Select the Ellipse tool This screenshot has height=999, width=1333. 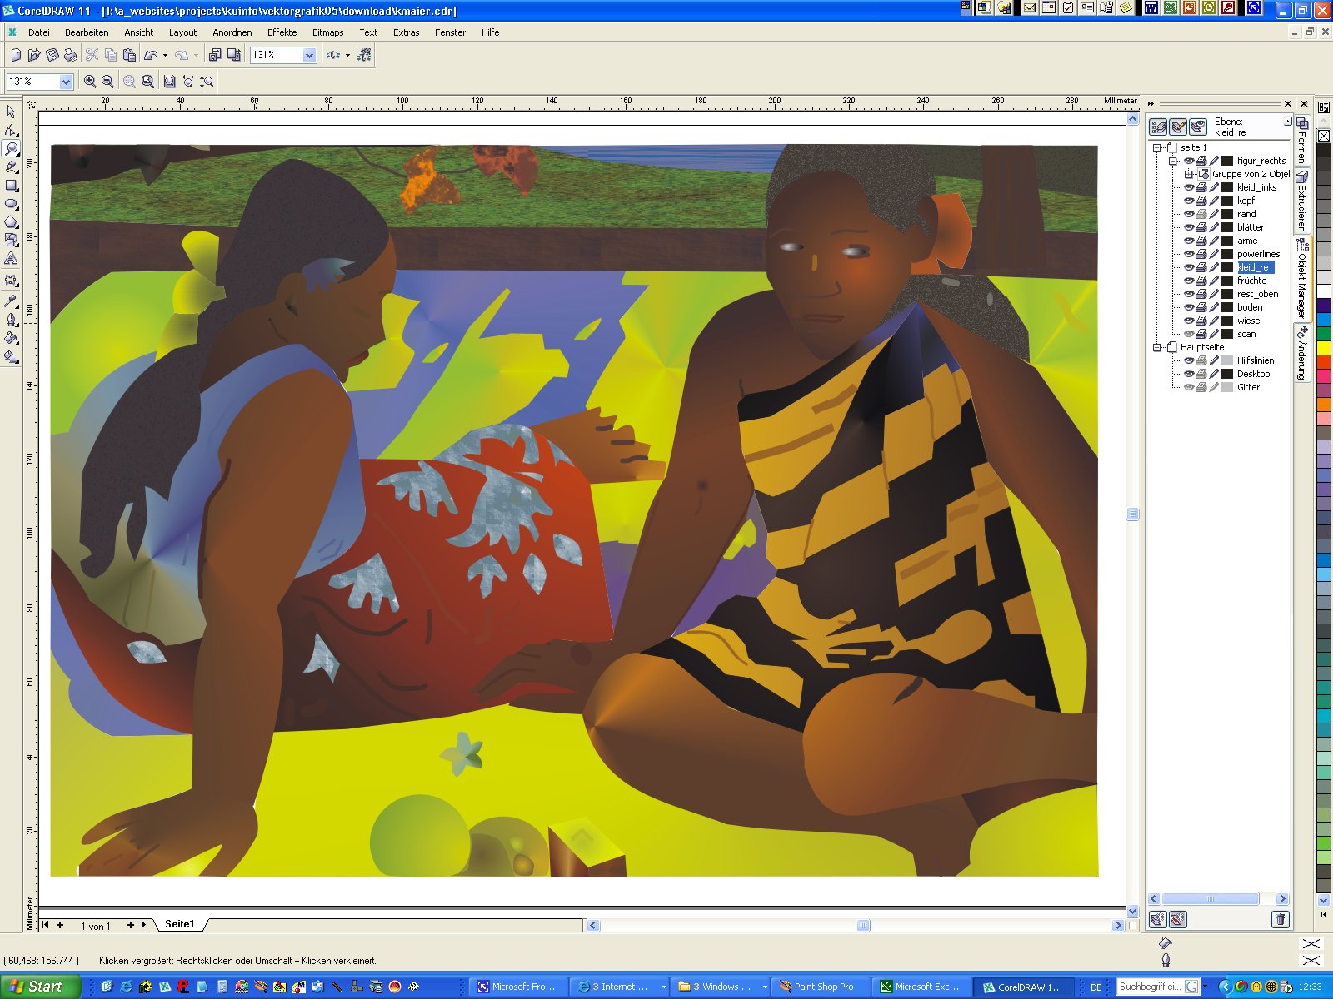click(x=11, y=203)
